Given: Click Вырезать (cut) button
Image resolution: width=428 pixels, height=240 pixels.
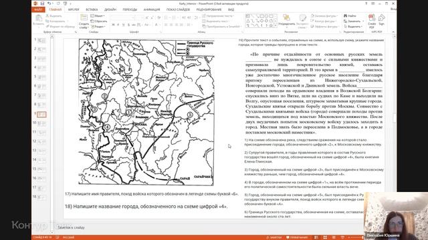Looking at the screenshot, I should coord(53,16).
